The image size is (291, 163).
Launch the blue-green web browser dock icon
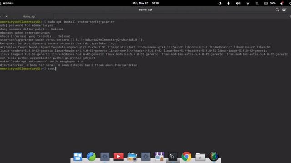pyautogui.click(x=91, y=157)
